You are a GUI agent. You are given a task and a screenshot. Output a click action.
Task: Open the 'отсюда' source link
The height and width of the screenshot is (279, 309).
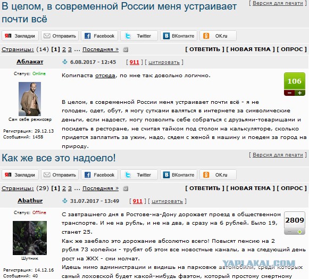[105, 76]
